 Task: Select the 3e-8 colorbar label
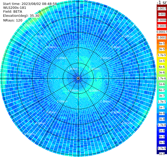pos(162,119)
